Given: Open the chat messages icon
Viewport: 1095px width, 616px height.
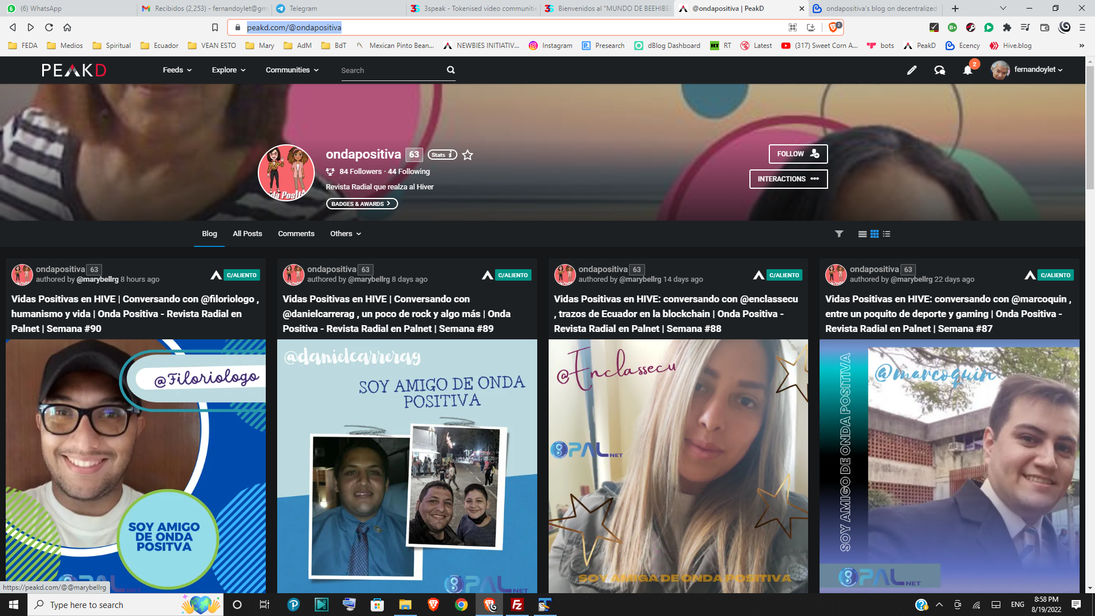Looking at the screenshot, I should pyautogui.click(x=939, y=70).
